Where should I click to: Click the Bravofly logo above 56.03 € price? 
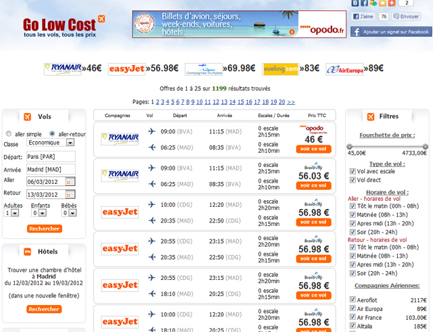point(313,166)
